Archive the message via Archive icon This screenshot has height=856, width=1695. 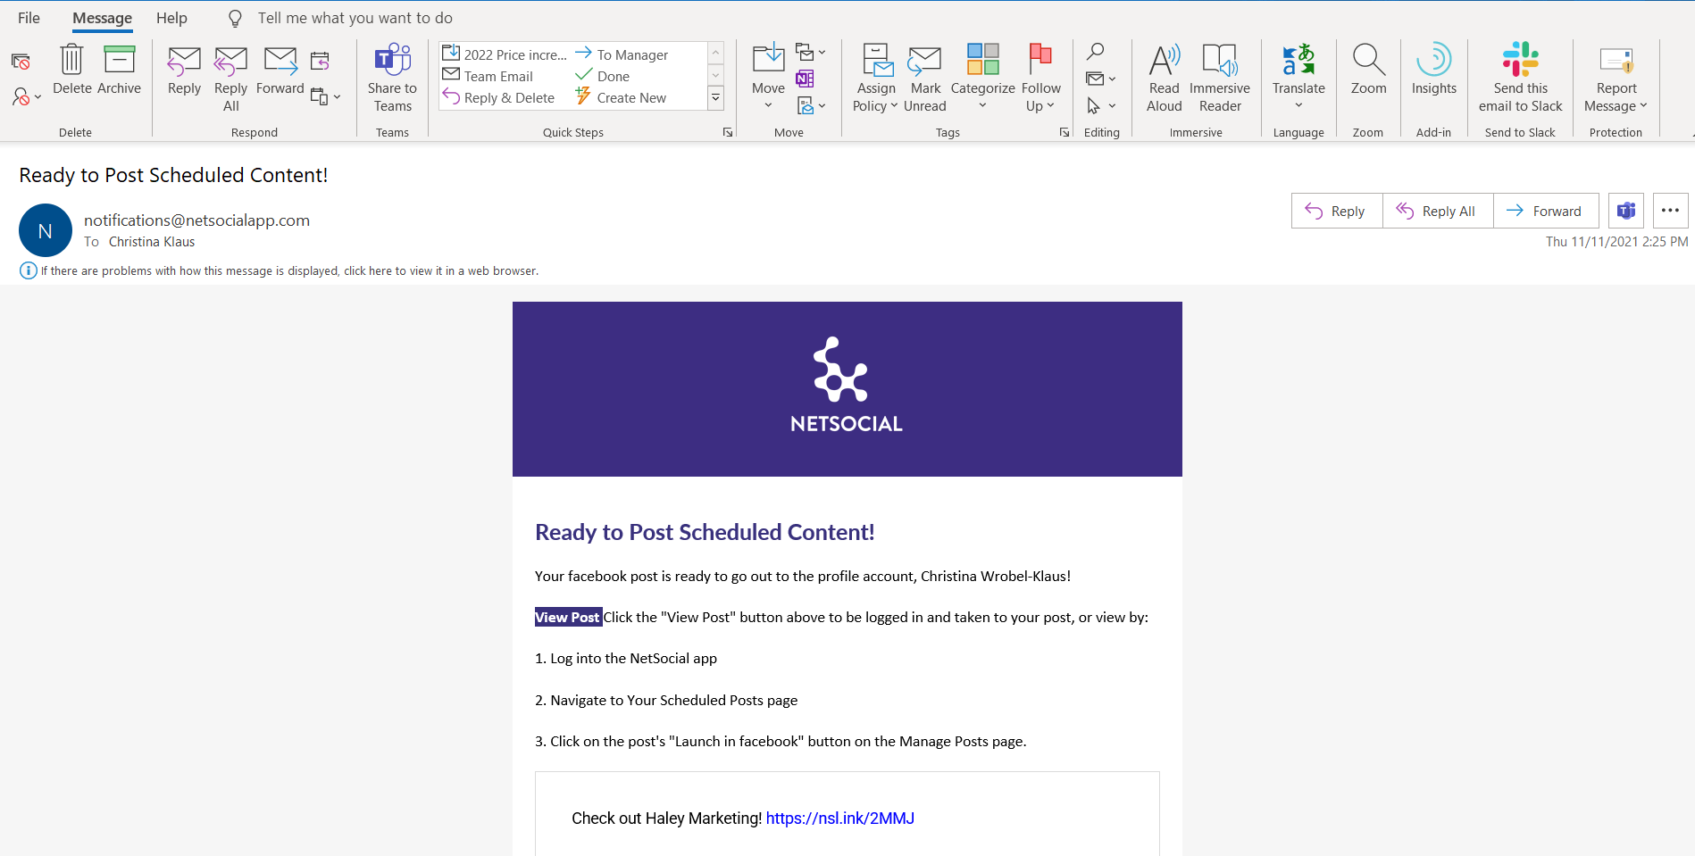point(119,70)
